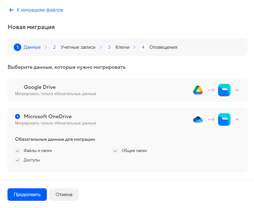Click the back arrow icon at top
This screenshot has height=208, width=254.
[x=12, y=10]
